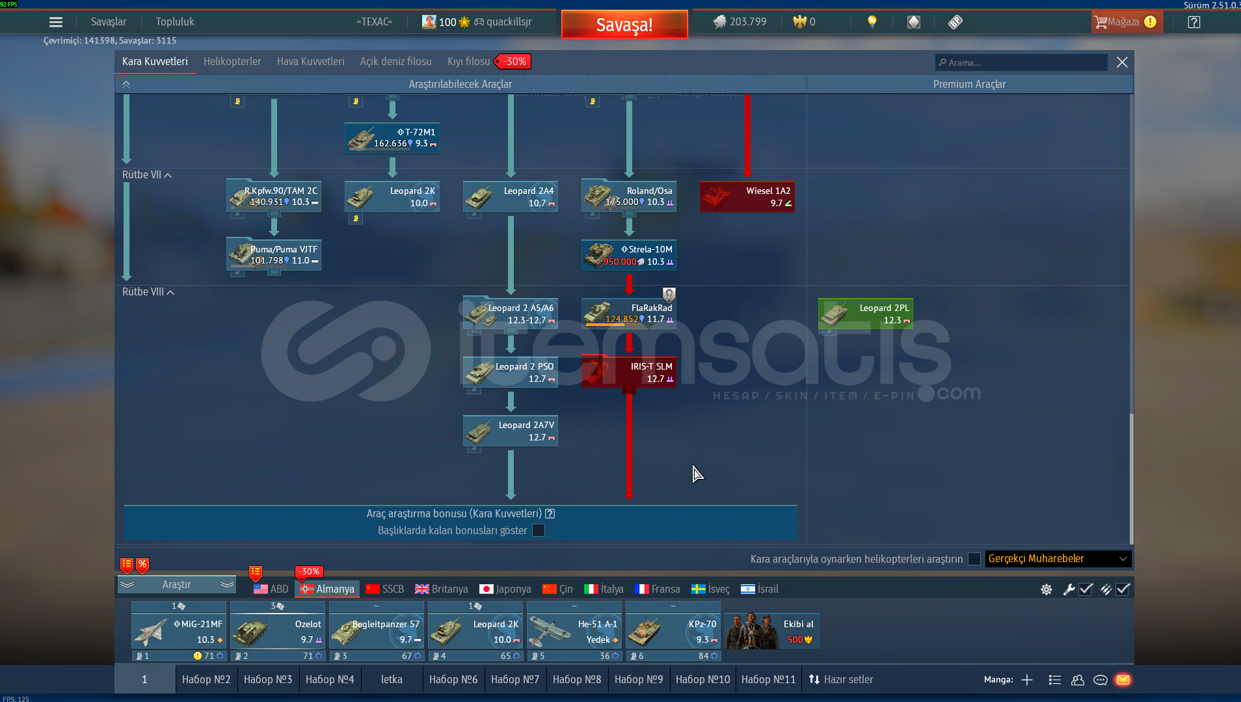Select the IRIS-T SLM vehicle
Image resolution: width=1241 pixels, height=702 pixels.
629,372
